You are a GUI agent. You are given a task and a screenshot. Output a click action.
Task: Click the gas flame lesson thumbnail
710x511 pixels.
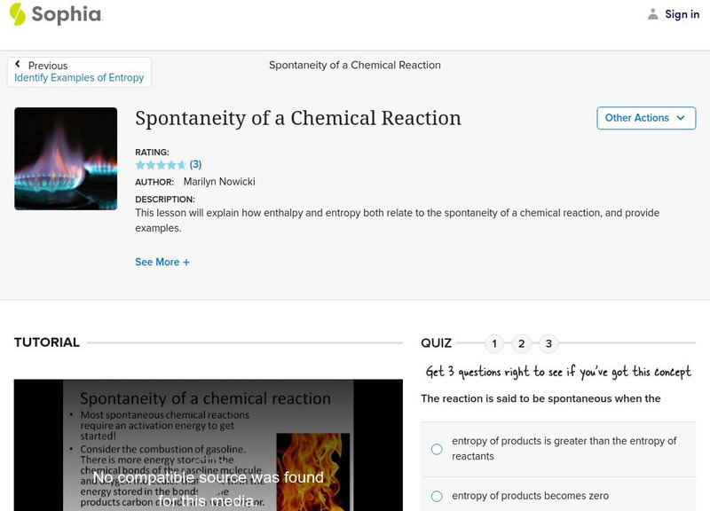point(66,159)
